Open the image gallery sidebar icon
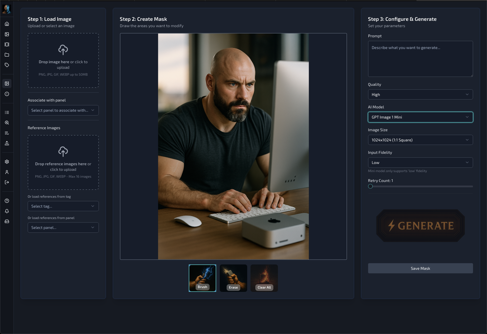This screenshot has height=334, width=487. pos(7,34)
